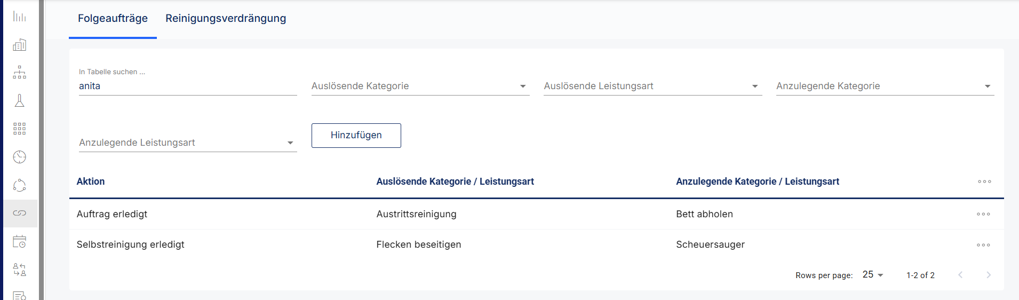
Task: Click the clock icon in sidebar
Action: [x=20, y=157]
